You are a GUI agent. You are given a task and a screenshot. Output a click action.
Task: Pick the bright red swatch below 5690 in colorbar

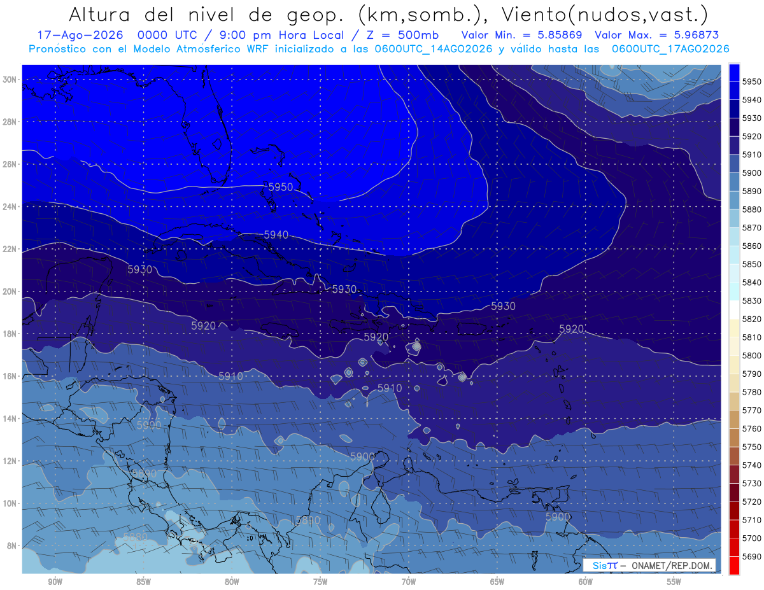click(x=734, y=565)
